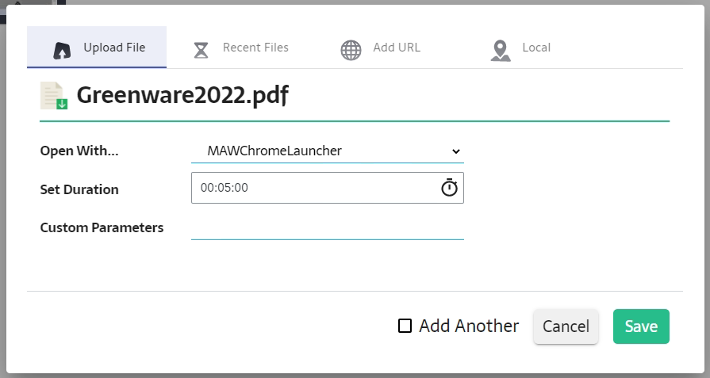This screenshot has height=378, width=710.
Task: Click the Add Another label text
Action: 469,326
